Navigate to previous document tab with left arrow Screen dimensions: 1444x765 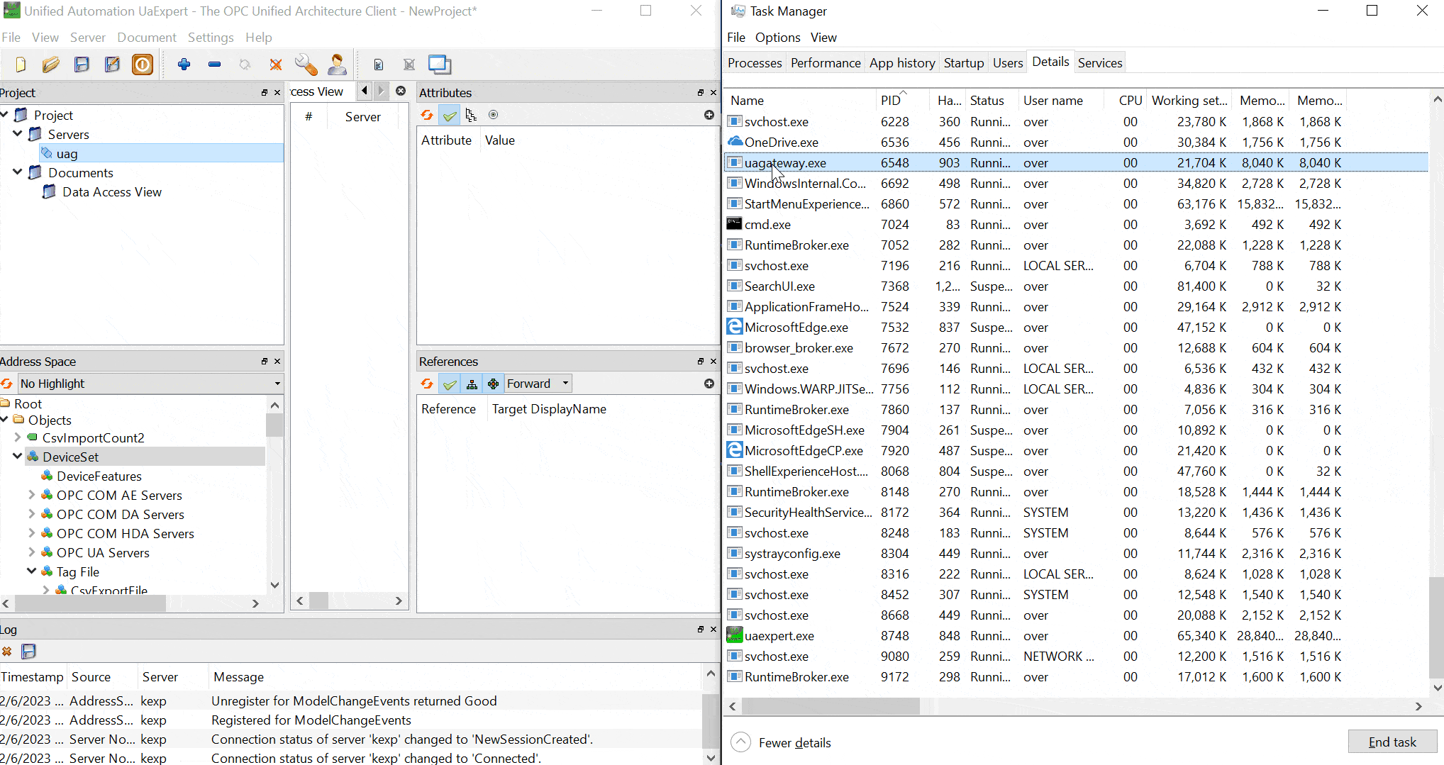pos(364,91)
